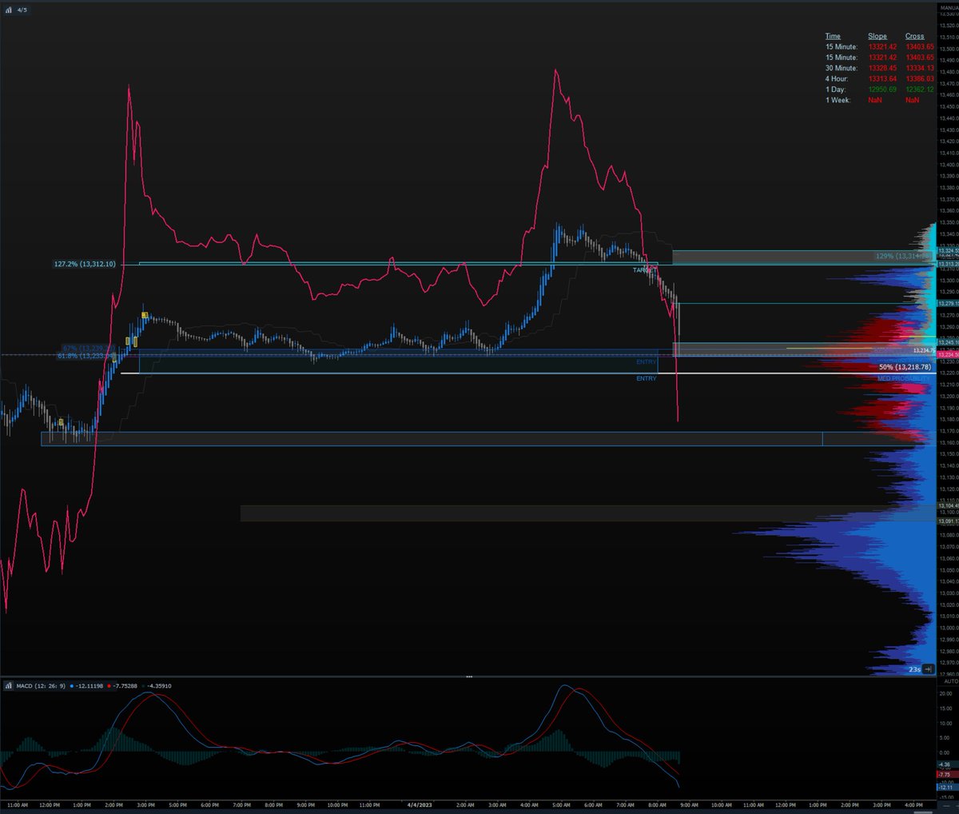Click the 23s countdown timer label
959x814 pixels.
point(915,669)
